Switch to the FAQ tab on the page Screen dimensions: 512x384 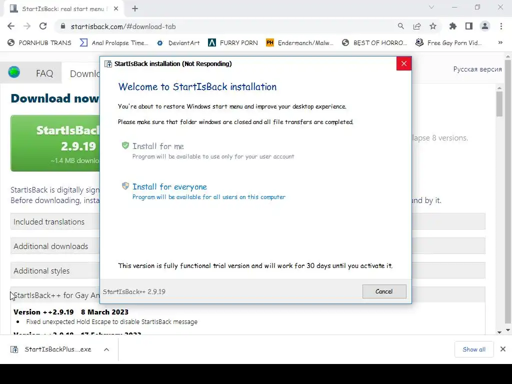tap(44, 73)
